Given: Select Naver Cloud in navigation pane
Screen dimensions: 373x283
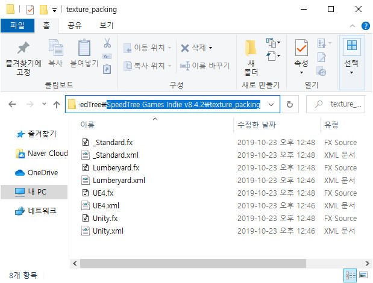Looking at the screenshot, I should click(42, 154).
